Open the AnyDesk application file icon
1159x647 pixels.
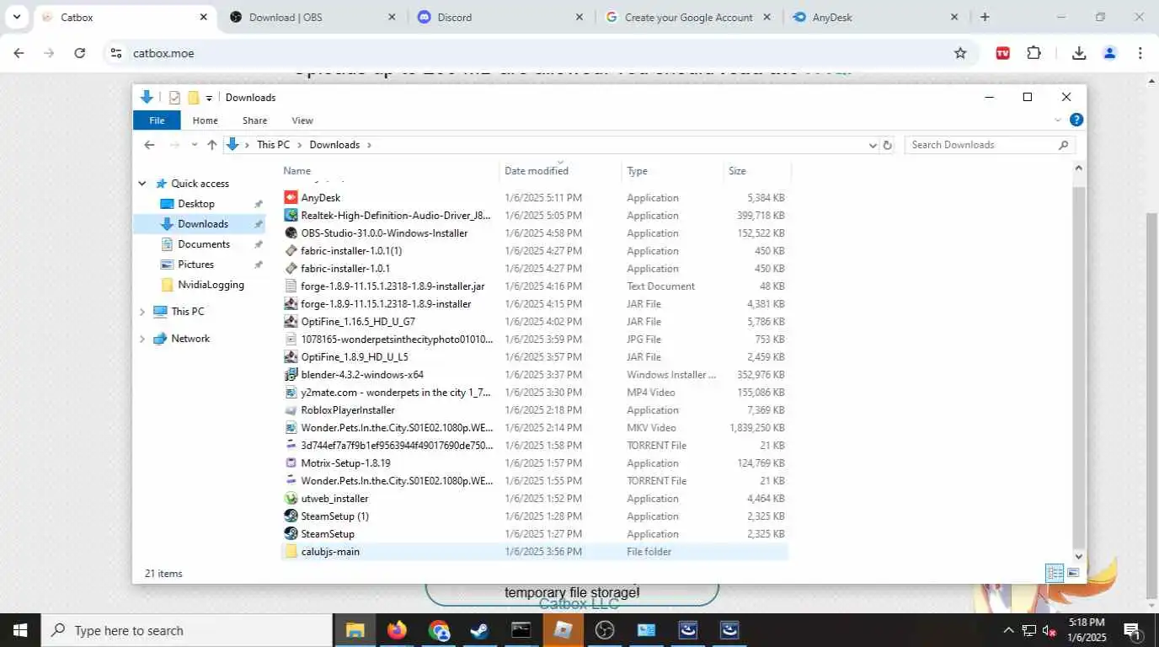click(x=291, y=197)
